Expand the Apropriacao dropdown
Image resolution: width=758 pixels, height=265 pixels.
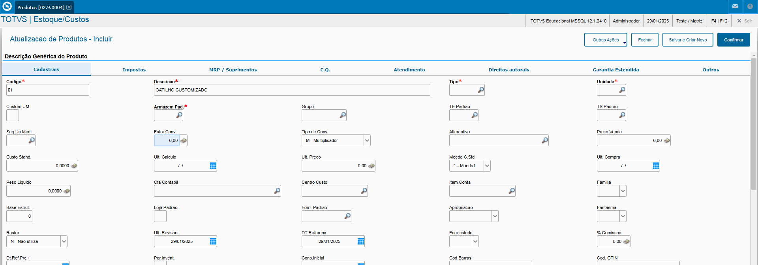coord(495,216)
